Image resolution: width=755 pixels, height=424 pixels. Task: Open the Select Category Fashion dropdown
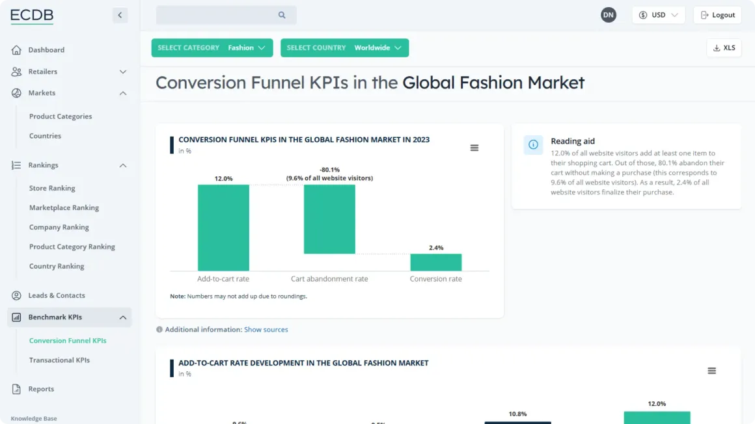(212, 47)
